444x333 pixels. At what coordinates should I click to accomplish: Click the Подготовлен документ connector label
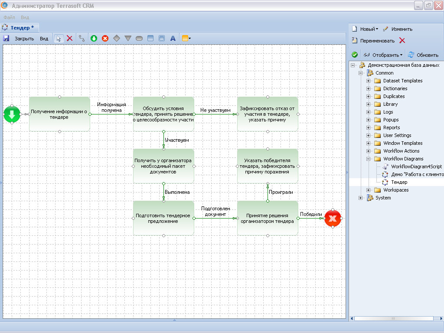point(215,211)
